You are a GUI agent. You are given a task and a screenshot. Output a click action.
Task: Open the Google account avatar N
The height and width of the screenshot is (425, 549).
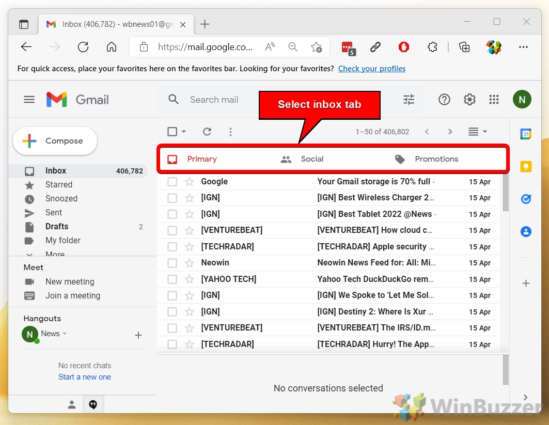(522, 100)
